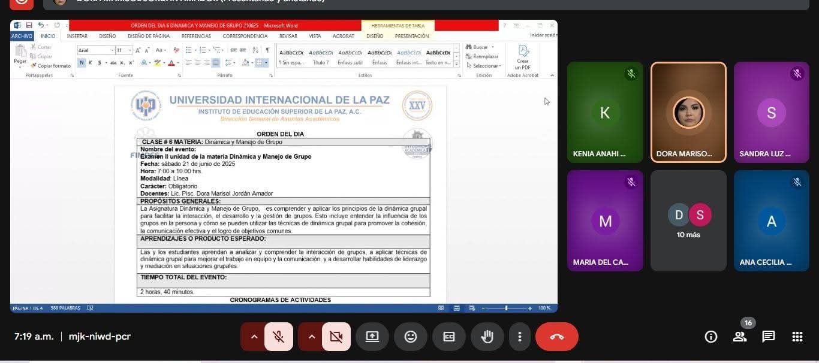Screen dimensions: 819x363
Task: Toggle the muted microphone button
Action: click(x=279, y=337)
